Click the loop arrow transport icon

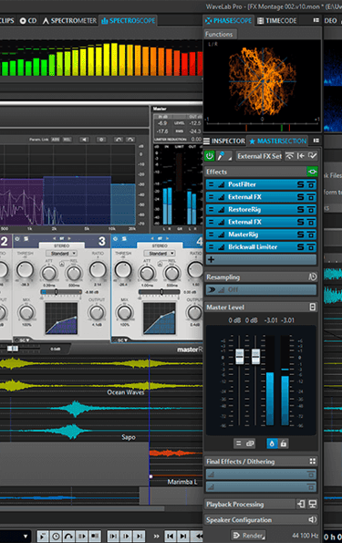(68, 537)
